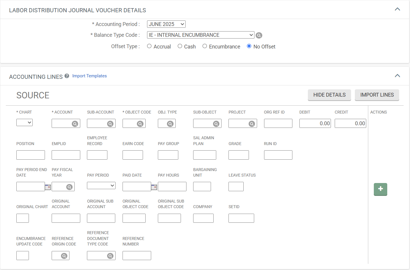Choose the Encumbrance offset radio button

click(205, 46)
